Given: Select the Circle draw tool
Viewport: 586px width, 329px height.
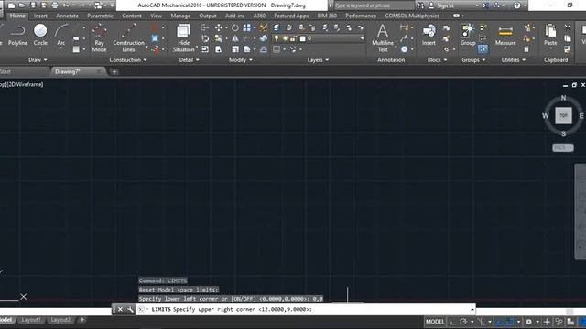Looking at the screenshot, I should [40, 36].
